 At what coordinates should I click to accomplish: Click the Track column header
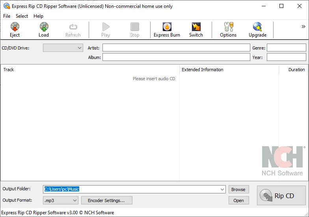point(90,70)
